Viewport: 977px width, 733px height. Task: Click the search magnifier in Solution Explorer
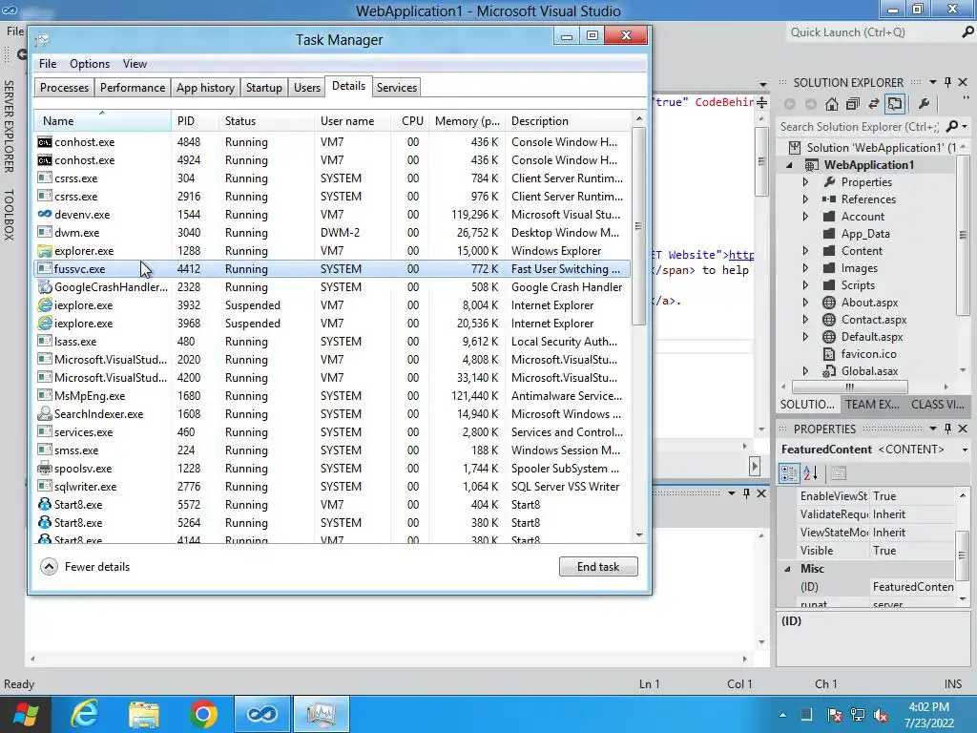[951, 127]
